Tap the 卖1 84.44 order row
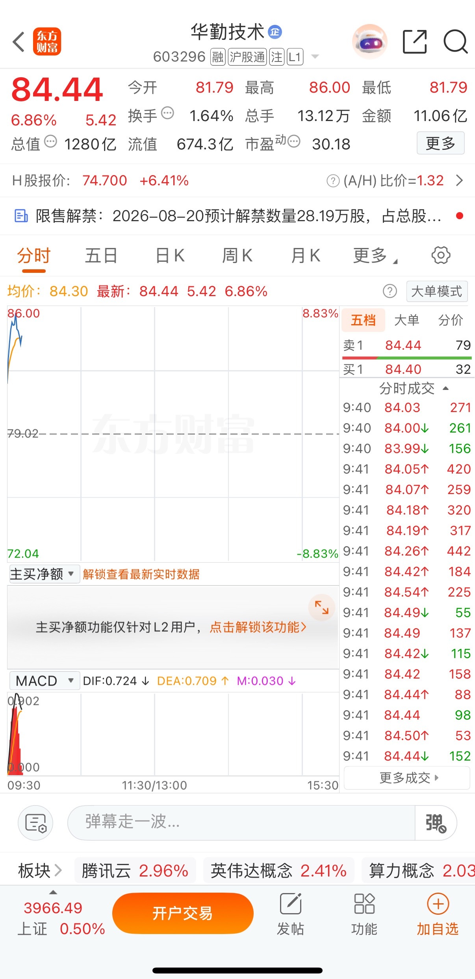The image size is (475, 979). [407, 345]
